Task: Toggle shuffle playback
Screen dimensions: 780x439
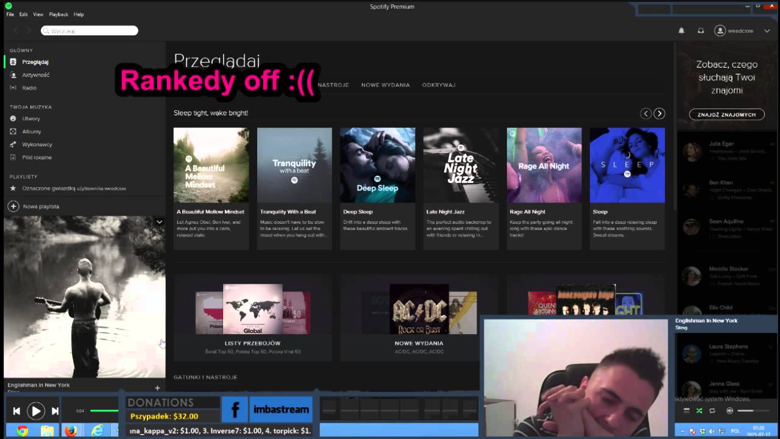Action: point(699,411)
